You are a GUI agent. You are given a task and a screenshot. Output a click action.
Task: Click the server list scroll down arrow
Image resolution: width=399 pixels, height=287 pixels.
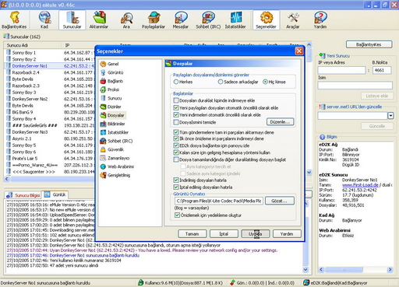coord(309,172)
